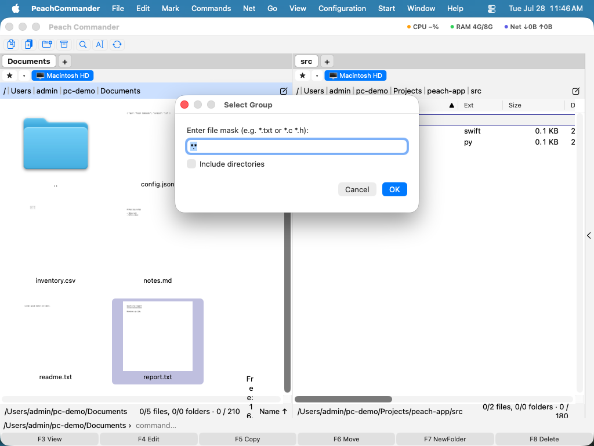Select Macintosh HD drive in right panel

(356, 75)
